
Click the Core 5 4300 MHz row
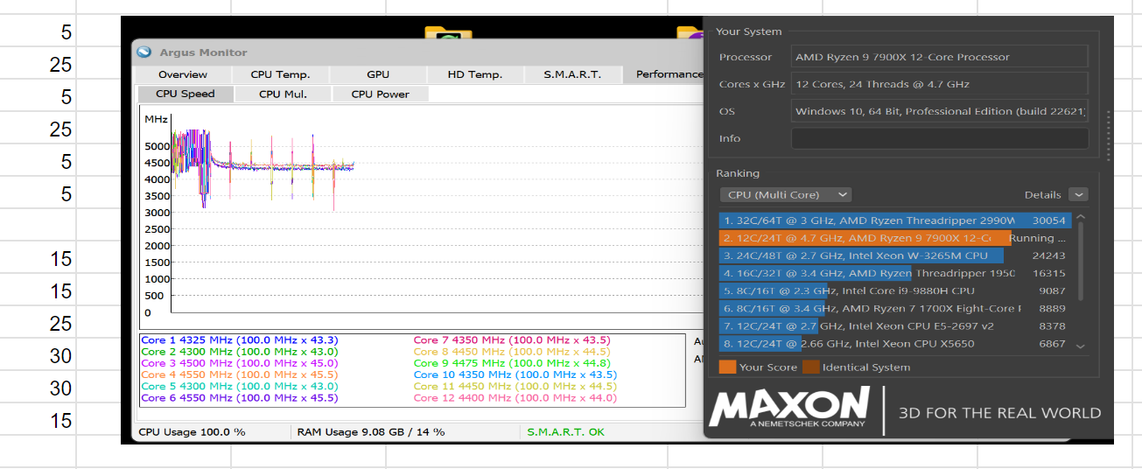pos(239,386)
